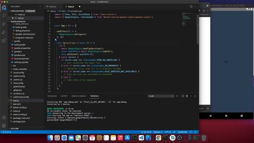
Task: Open gradle.properties file
Action: 22,48
